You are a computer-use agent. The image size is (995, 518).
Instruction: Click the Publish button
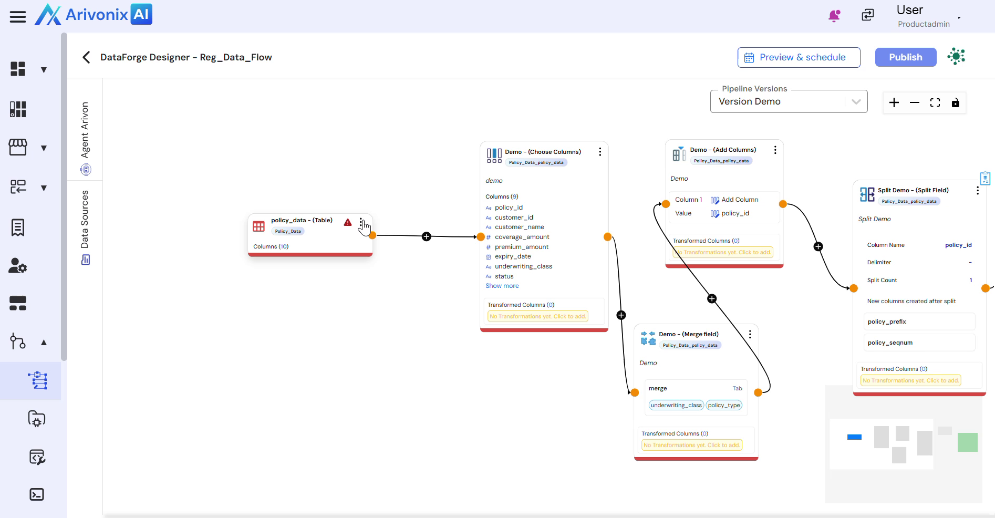(905, 57)
